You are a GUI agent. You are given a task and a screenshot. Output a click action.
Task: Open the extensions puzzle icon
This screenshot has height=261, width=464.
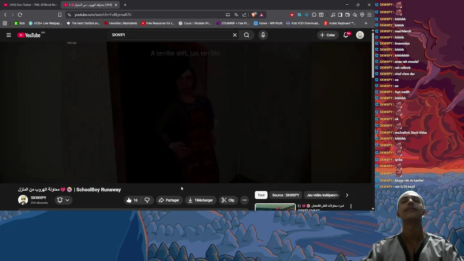point(314,14)
